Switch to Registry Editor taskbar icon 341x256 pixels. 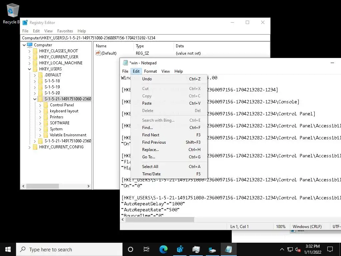180,249
